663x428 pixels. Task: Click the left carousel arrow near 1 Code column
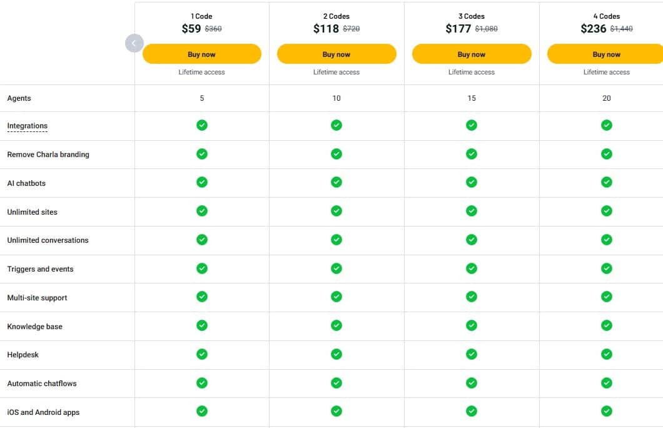click(134, 43)
